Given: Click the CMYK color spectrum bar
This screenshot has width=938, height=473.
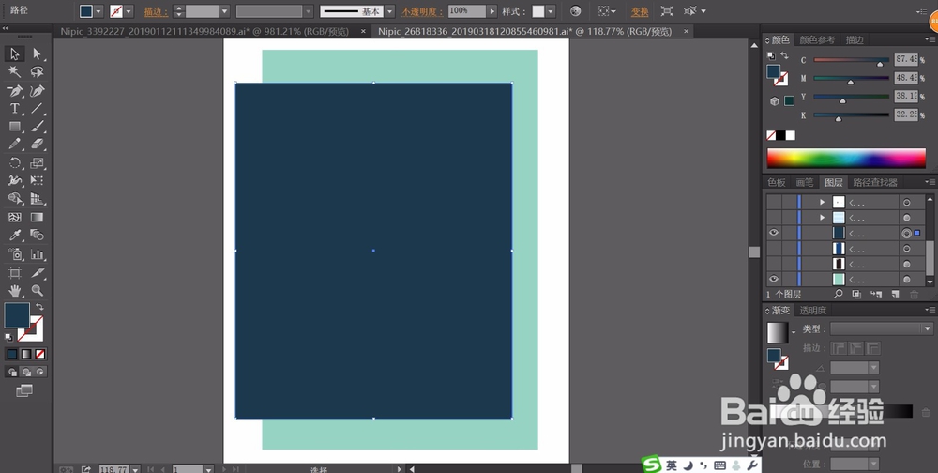Looking at the screenshot, I should [x=846, y=158].
